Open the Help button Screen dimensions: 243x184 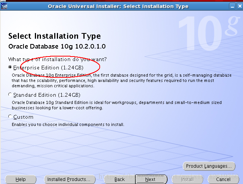click(20, 179)
